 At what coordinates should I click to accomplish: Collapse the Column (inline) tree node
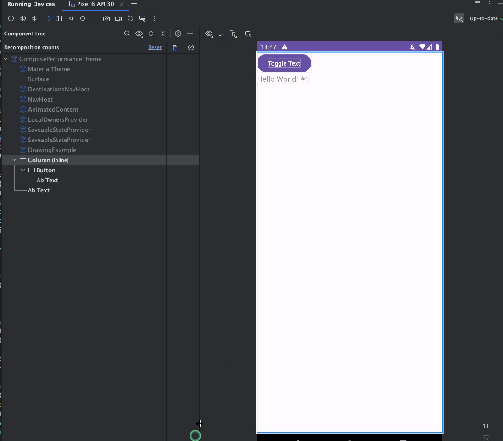(14, 160)
